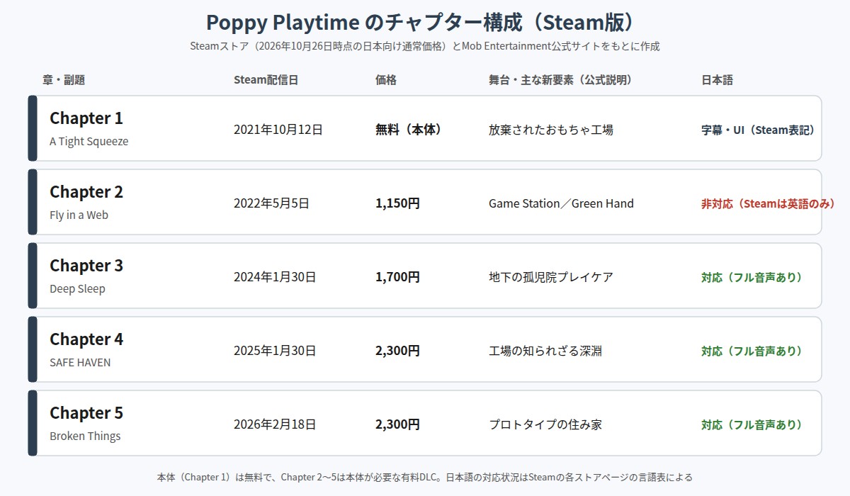Click the price '1,150円'
This screenshot has width=850, height=496.
[x=398, y=203]
